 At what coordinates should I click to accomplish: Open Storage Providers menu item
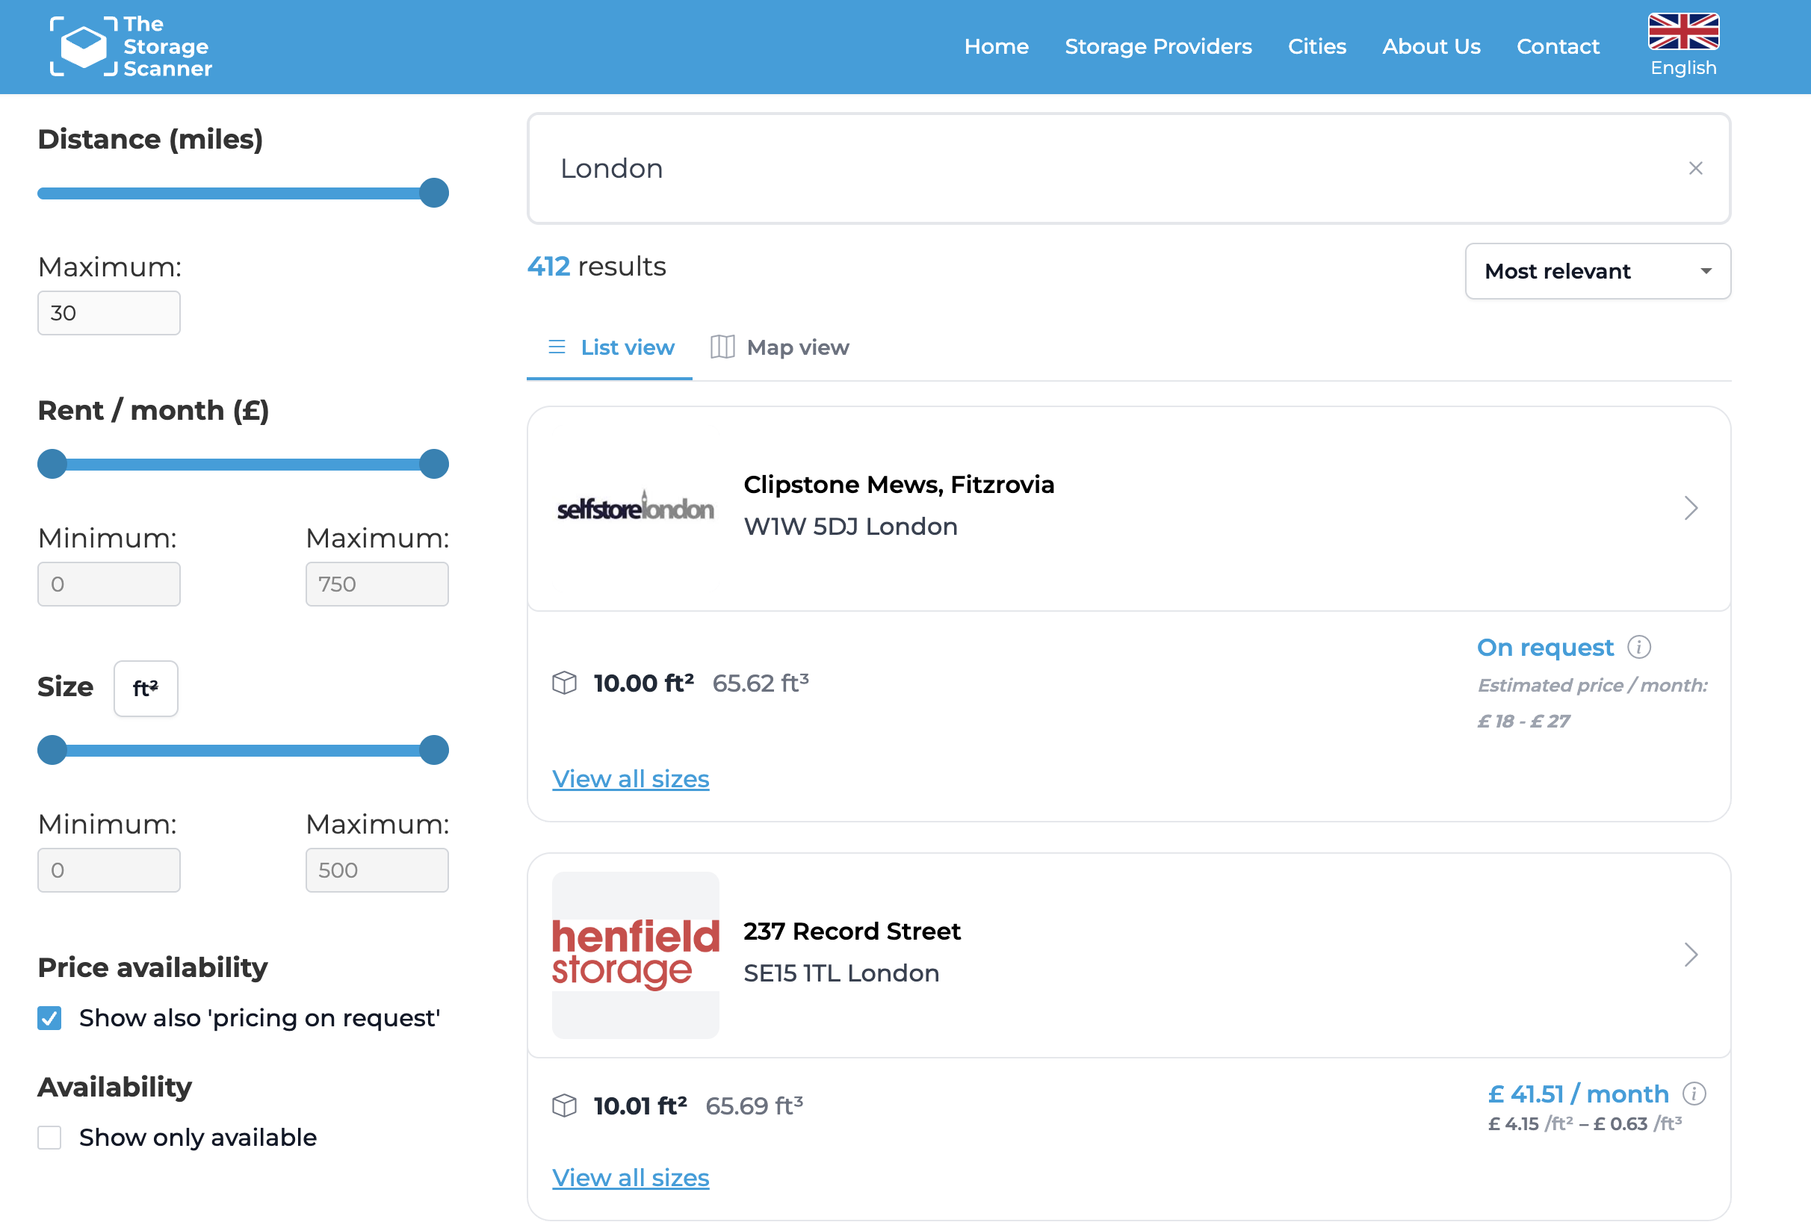tap(1158, 47)
